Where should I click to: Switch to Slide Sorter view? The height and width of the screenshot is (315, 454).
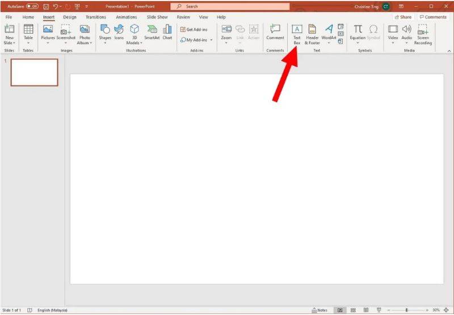click(x=353, y=310)
